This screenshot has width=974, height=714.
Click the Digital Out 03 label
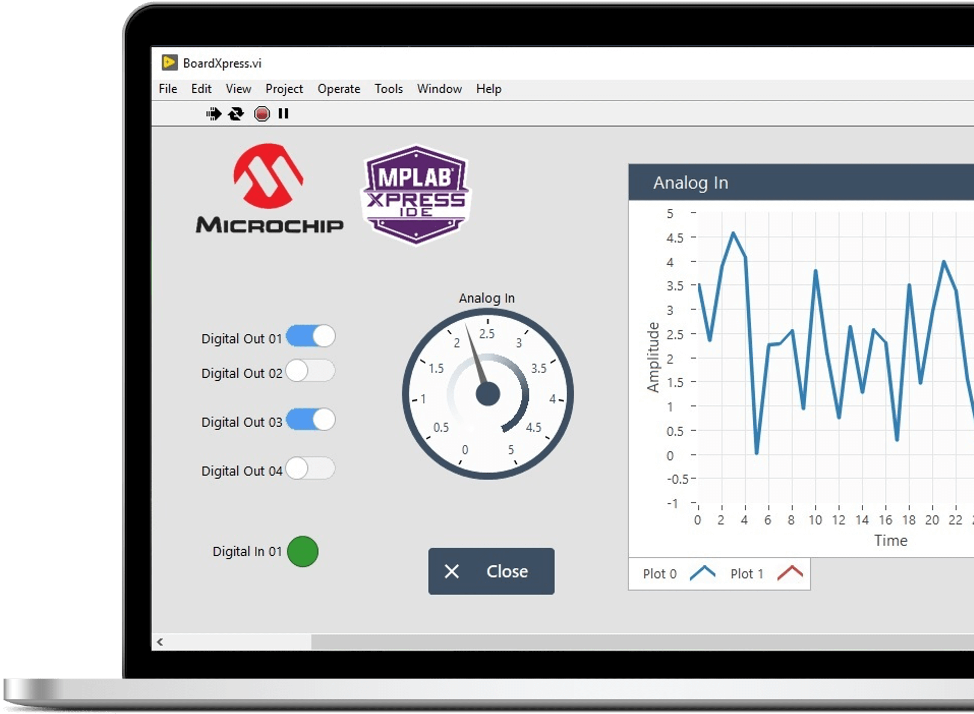[242, 422]
